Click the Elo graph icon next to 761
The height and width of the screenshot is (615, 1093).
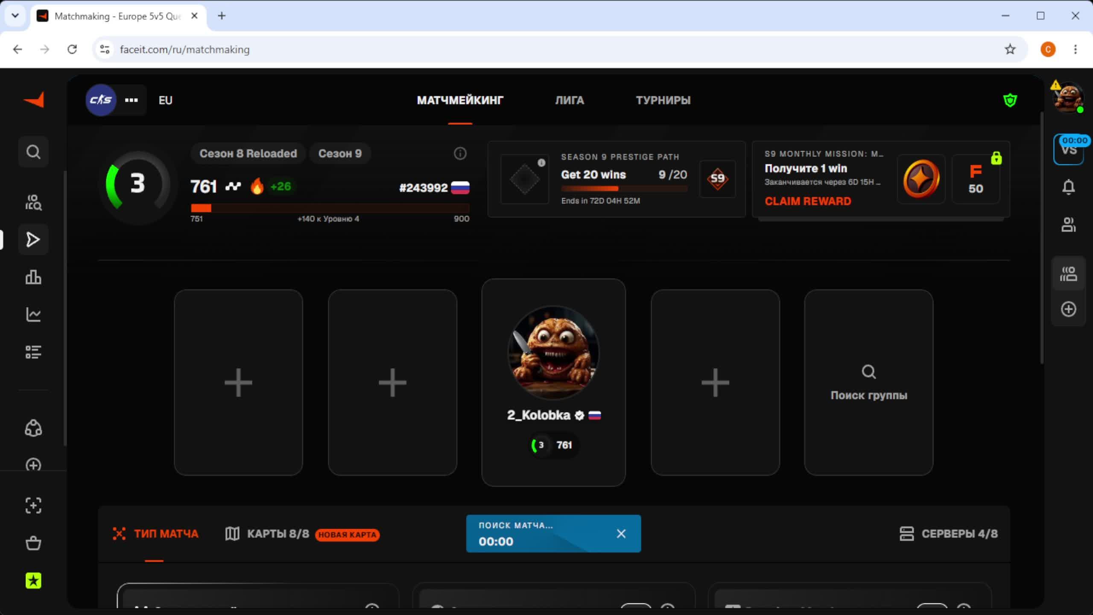pos(233,187)
